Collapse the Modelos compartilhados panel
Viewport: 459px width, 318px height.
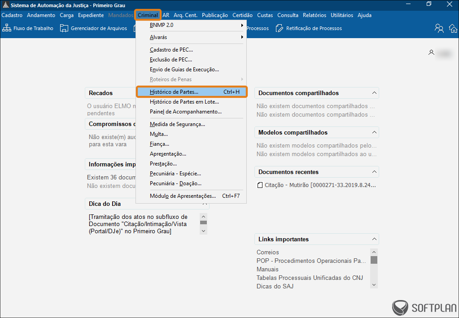coord(374,132)
